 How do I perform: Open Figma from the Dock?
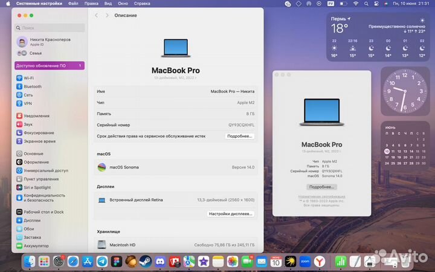point(117,262)
